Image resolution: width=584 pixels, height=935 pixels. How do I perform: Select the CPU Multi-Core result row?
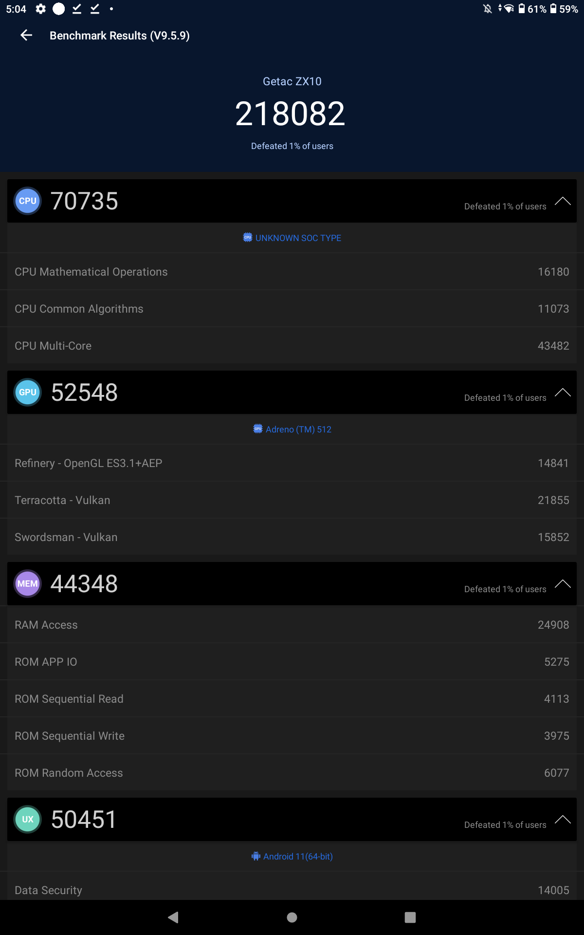[292, 346]
